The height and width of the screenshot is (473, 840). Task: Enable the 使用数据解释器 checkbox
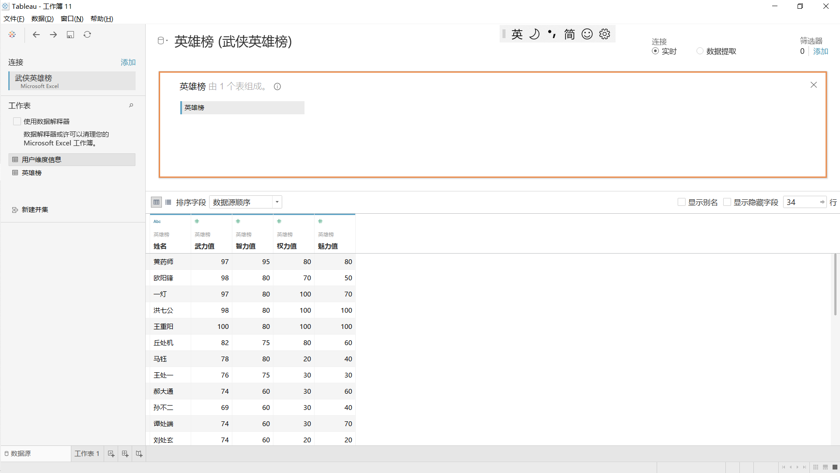point(17,121)
